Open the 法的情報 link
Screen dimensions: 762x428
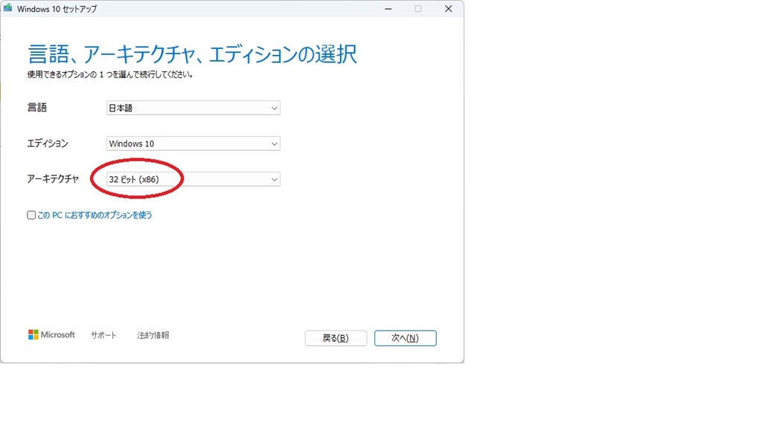pos(153,335)
